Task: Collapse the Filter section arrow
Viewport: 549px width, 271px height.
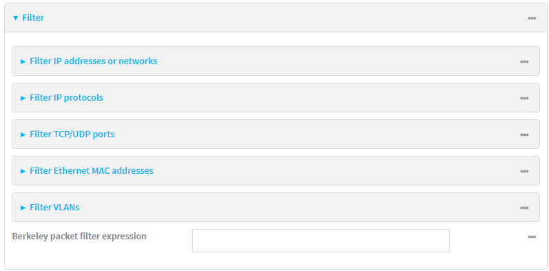Action: [x=15, y=18]
